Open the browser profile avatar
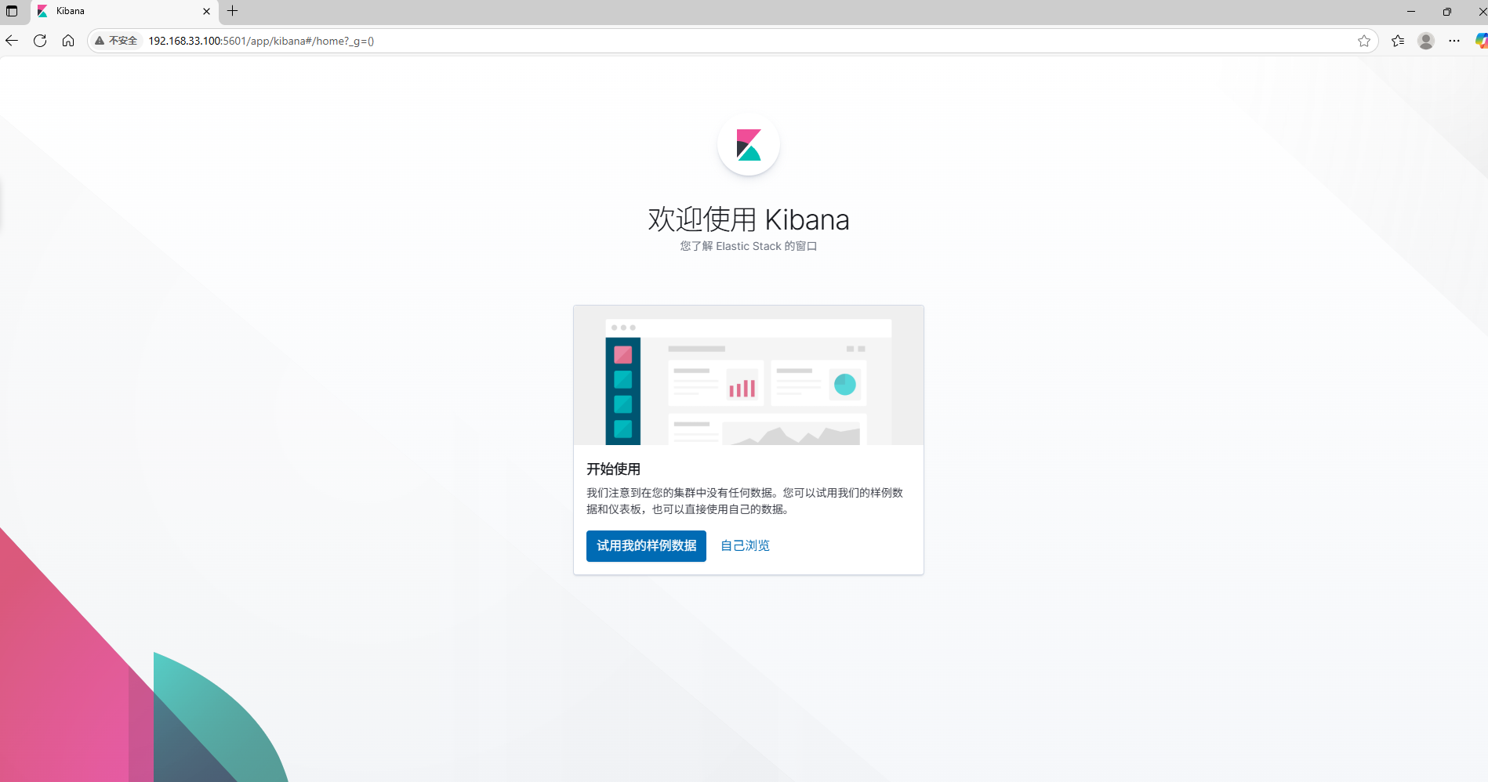The height and width of the screenshot is (782, 1488). pyautogui.click(x=1426, y=41)
